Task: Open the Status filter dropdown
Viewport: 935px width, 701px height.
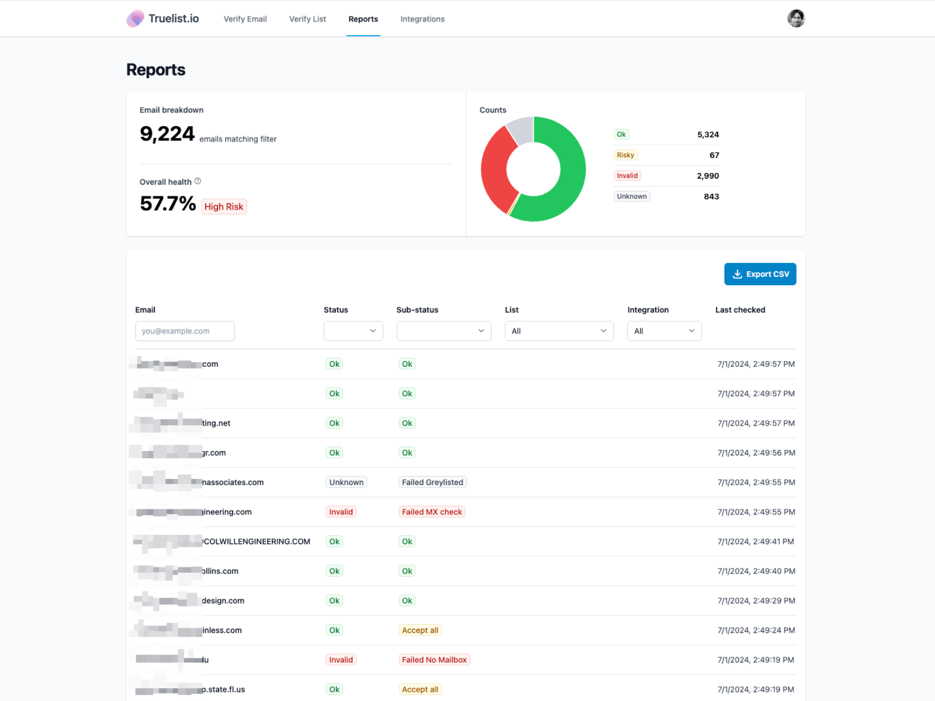Action: pos(354,331)
